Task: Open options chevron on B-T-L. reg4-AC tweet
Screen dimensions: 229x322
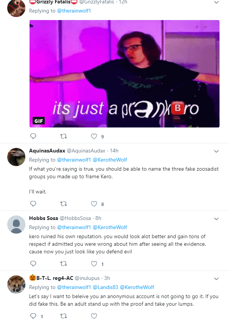Action: point(216,279)
